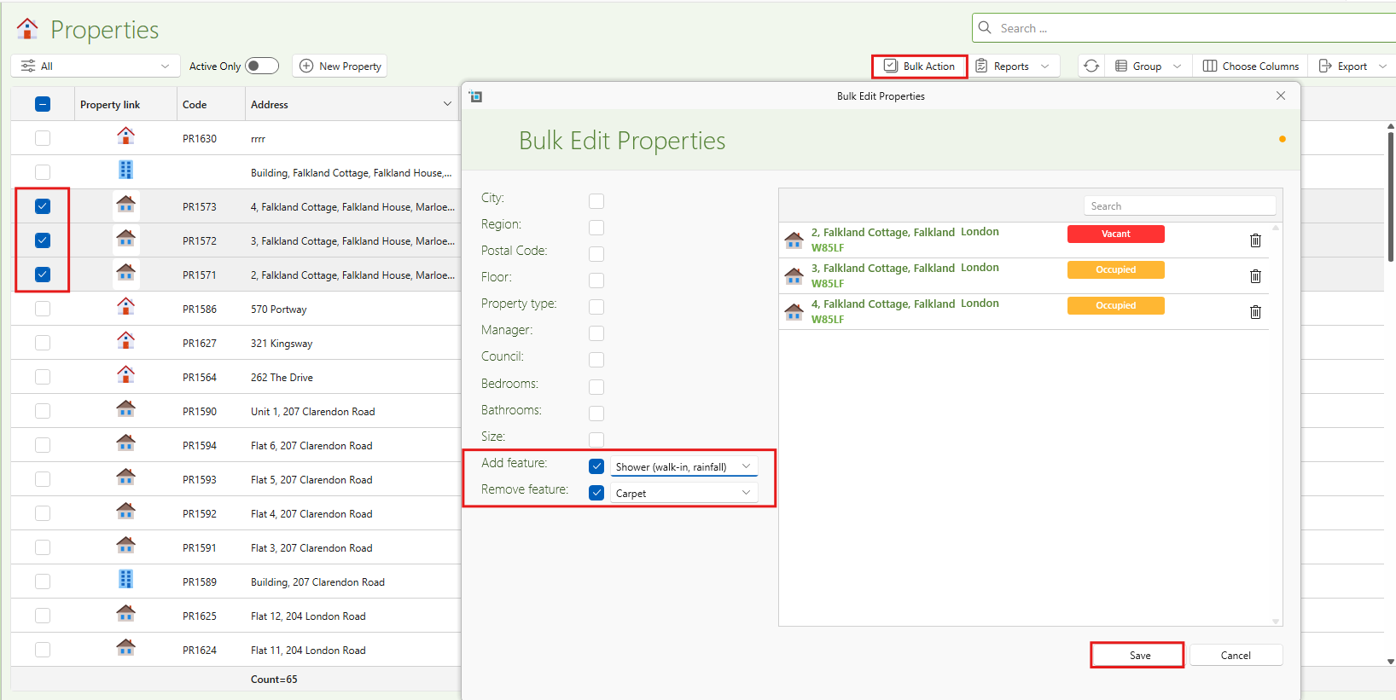The height and width of the screenshot is (700, 1396).
Task: Check the City checkbox
Action: [596, 201]
